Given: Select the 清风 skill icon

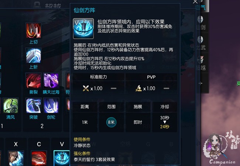Looking at the screenshot, I should tap(10, 106).
